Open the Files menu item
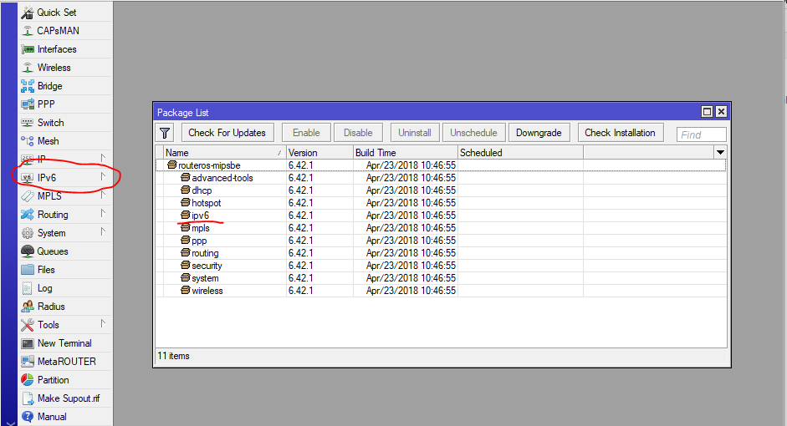The image size is (787, 426). point(66,270)
